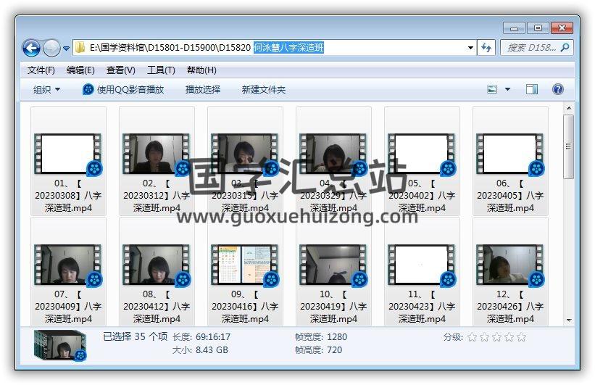Screen dimensions: 595x385
Task: Click file name 12、【20230426】八字深造班.mp4
Action: [510, 307]
